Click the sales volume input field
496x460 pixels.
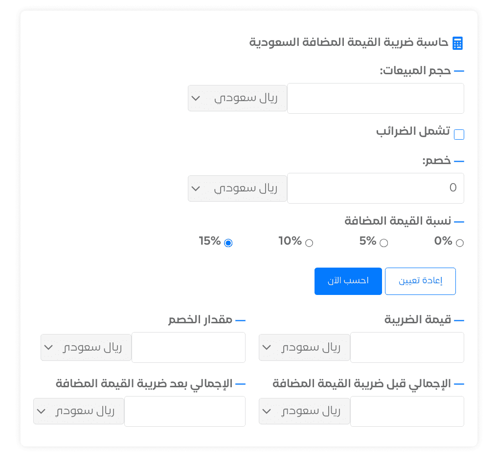pyautogui.click(x=376, y=98)
